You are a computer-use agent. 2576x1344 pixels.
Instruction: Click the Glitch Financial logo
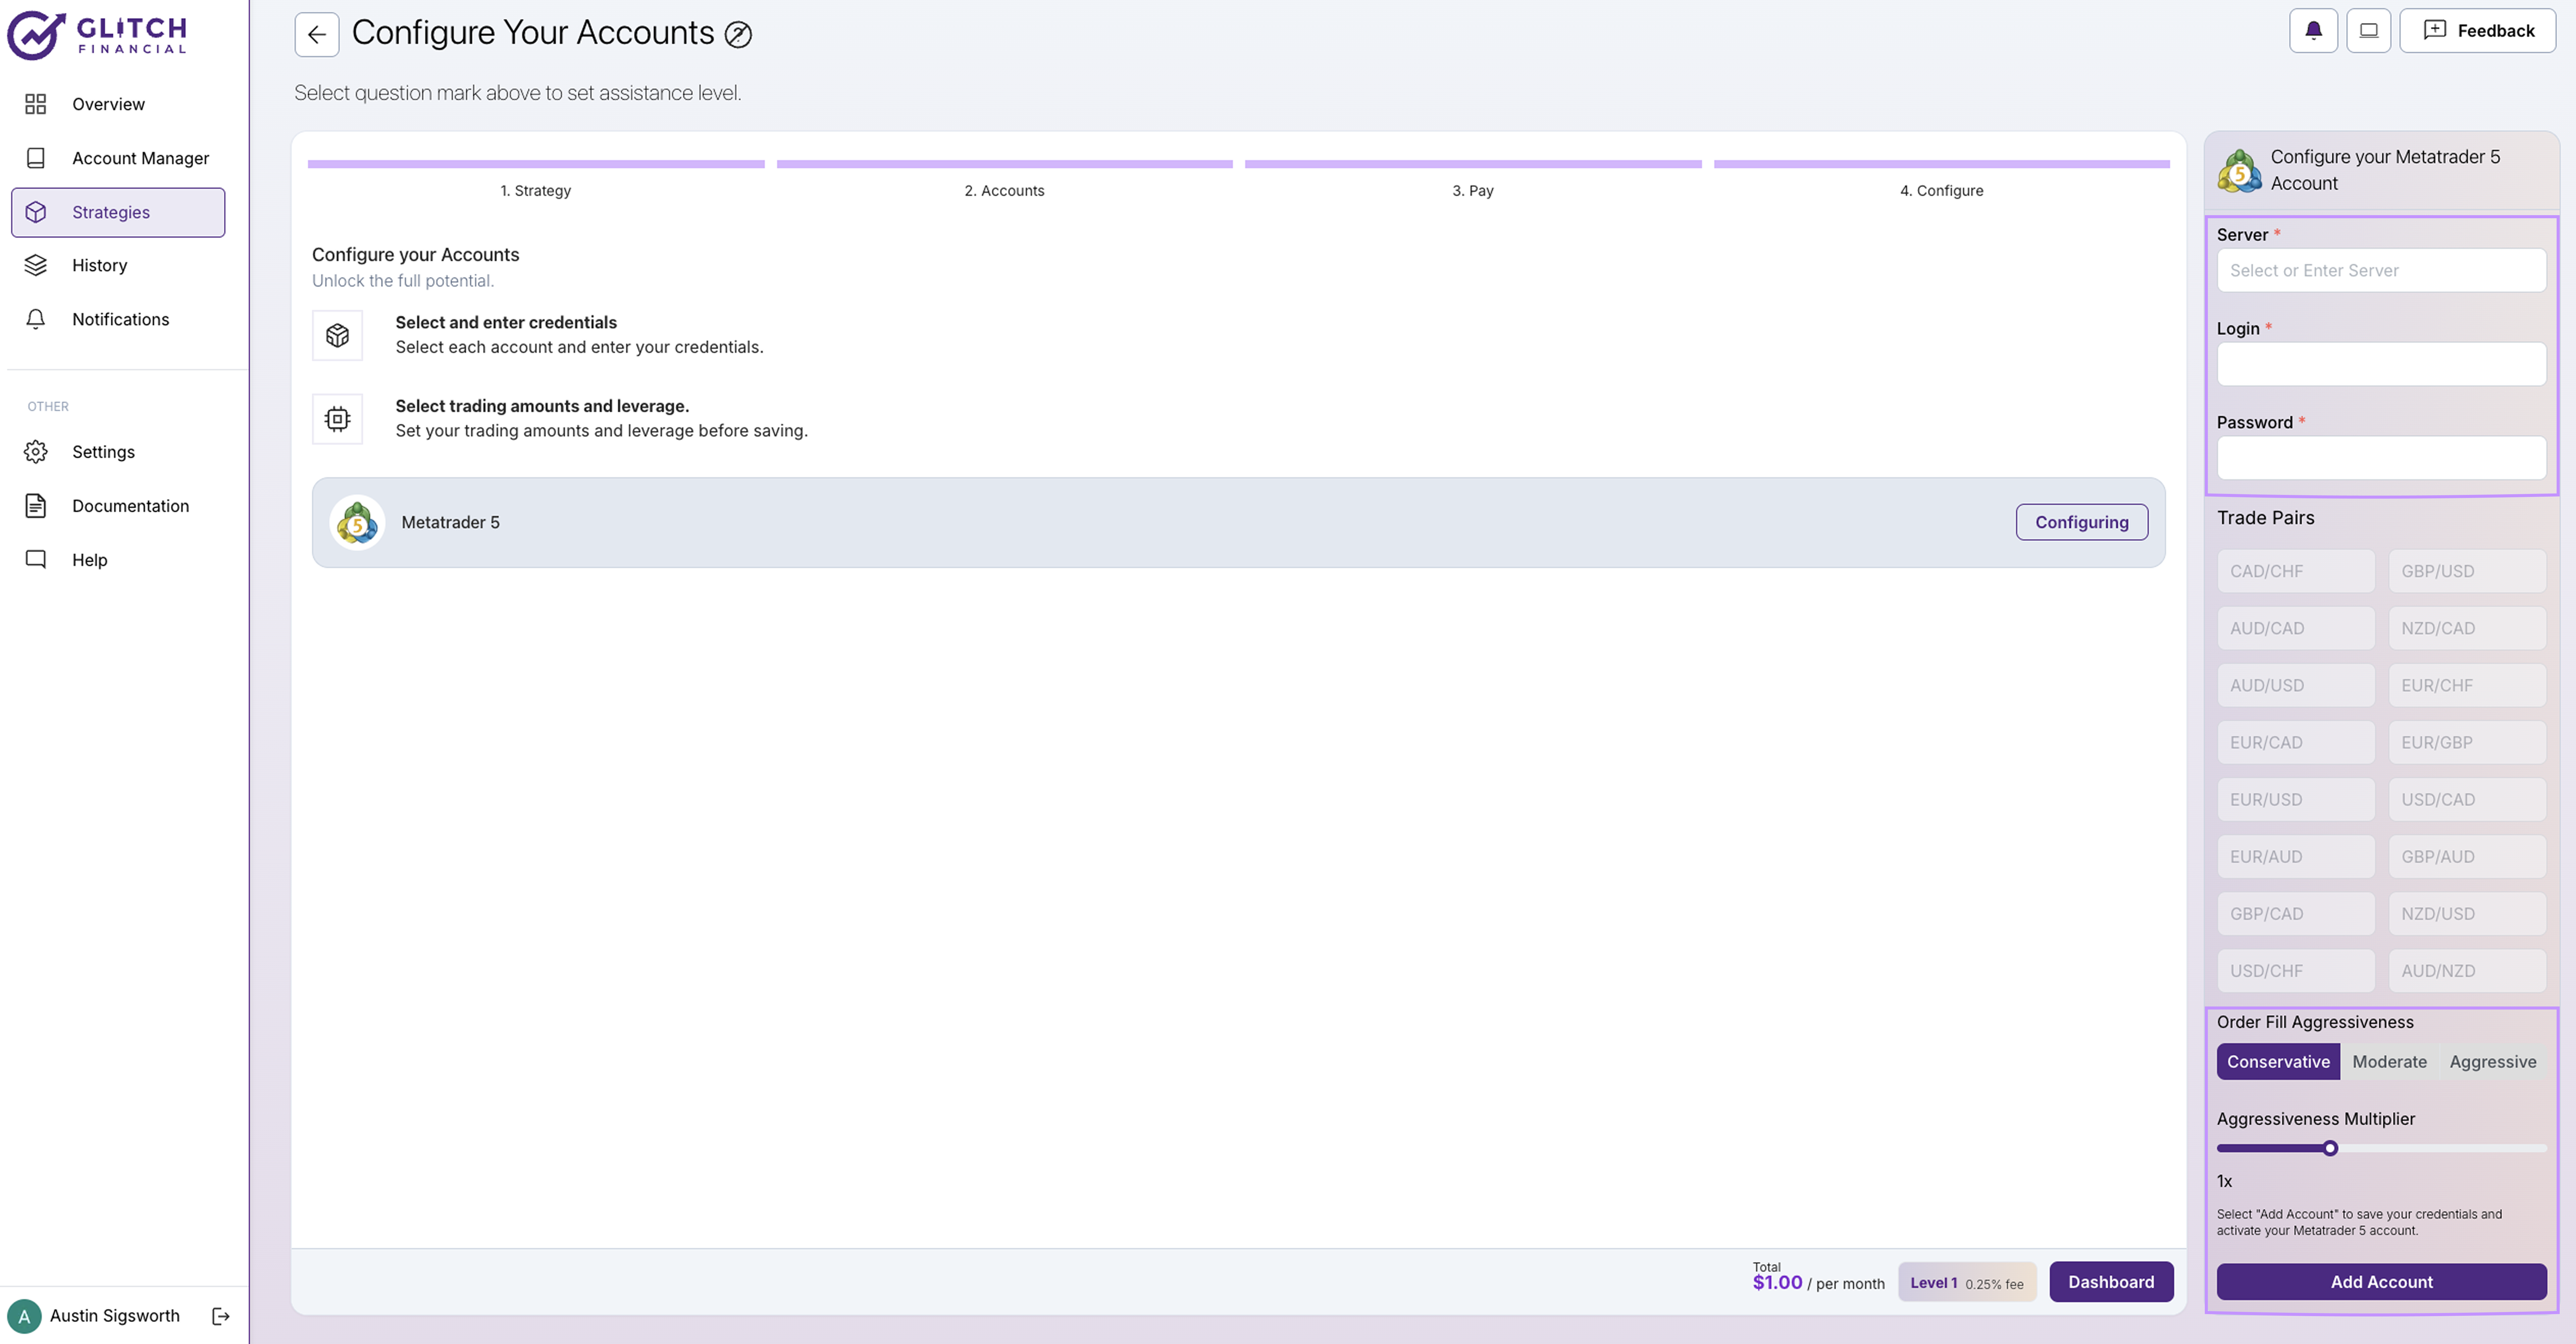click(x=97, y=35)
